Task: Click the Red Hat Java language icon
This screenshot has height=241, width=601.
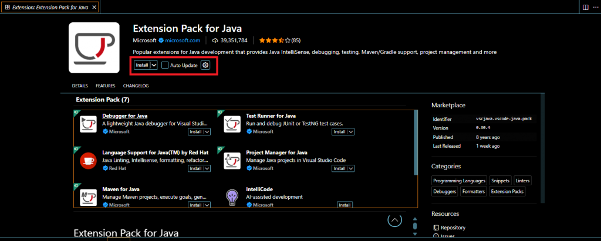Action: click(x=88, y=161)
